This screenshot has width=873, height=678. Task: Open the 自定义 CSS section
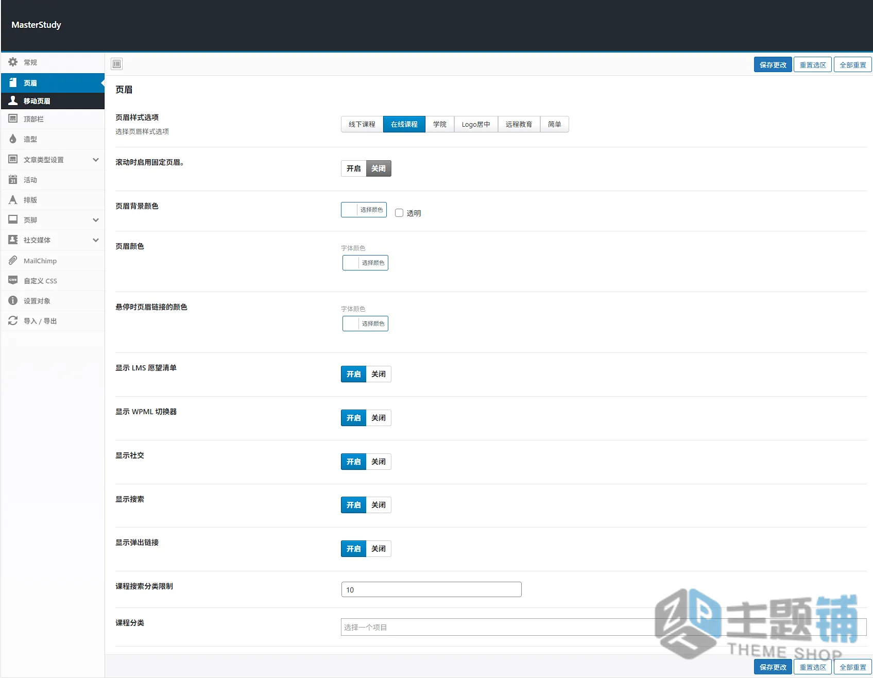click(53, 281)
